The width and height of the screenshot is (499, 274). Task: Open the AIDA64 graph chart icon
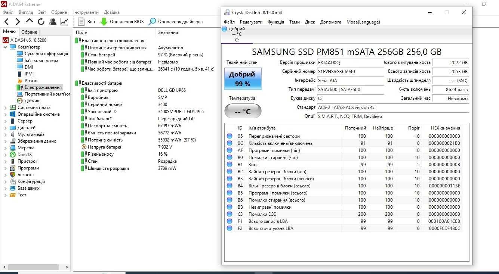(x=64, y=22)
